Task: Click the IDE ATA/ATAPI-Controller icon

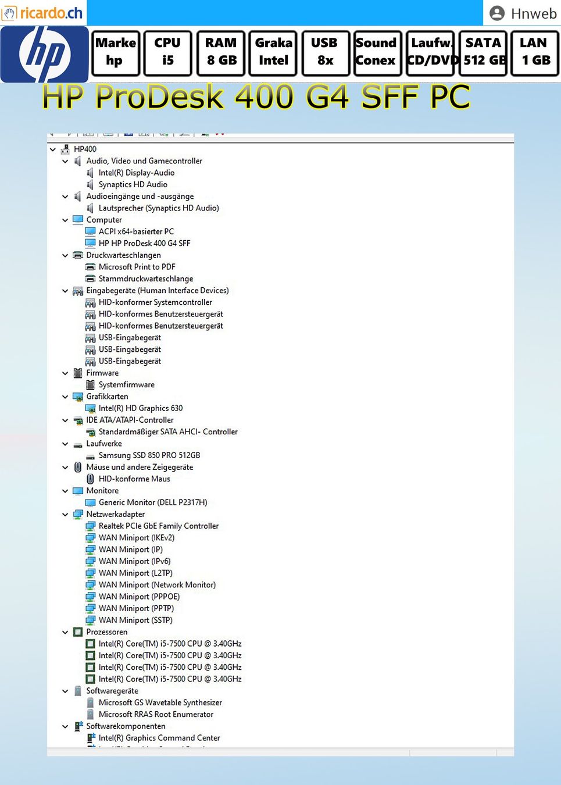Action: pos(78,420)
